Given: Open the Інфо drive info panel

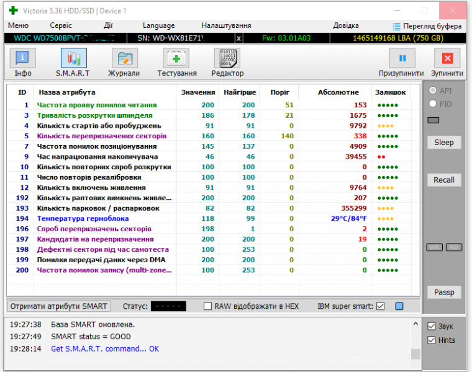Looking at the screenshot, I should tap(23, 59).
